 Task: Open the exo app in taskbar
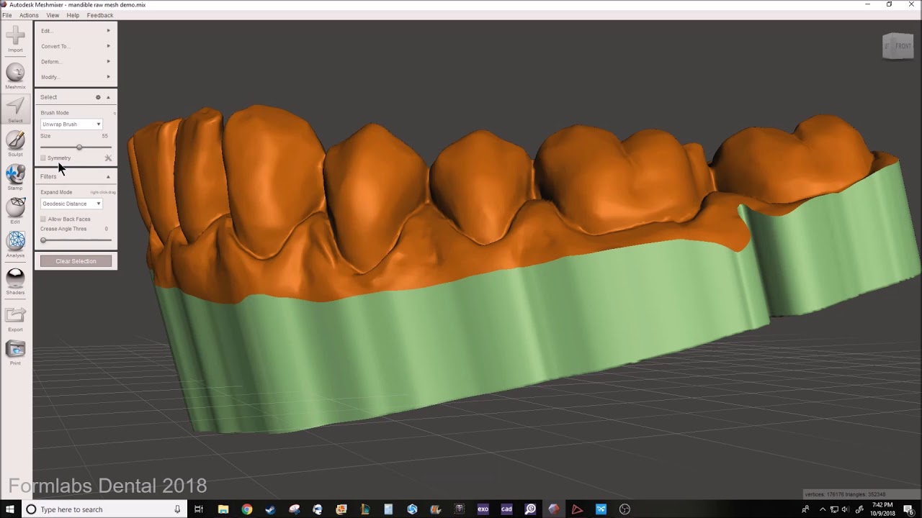click(483, 509)
